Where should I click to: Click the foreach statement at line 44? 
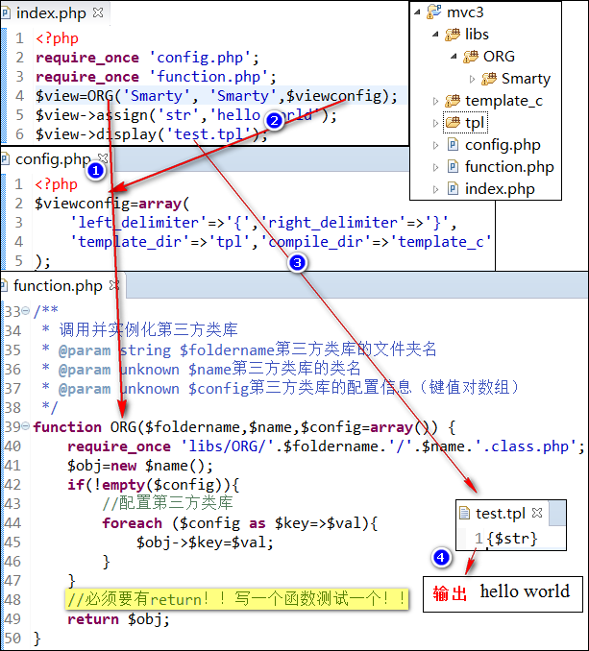coord(240,522)
